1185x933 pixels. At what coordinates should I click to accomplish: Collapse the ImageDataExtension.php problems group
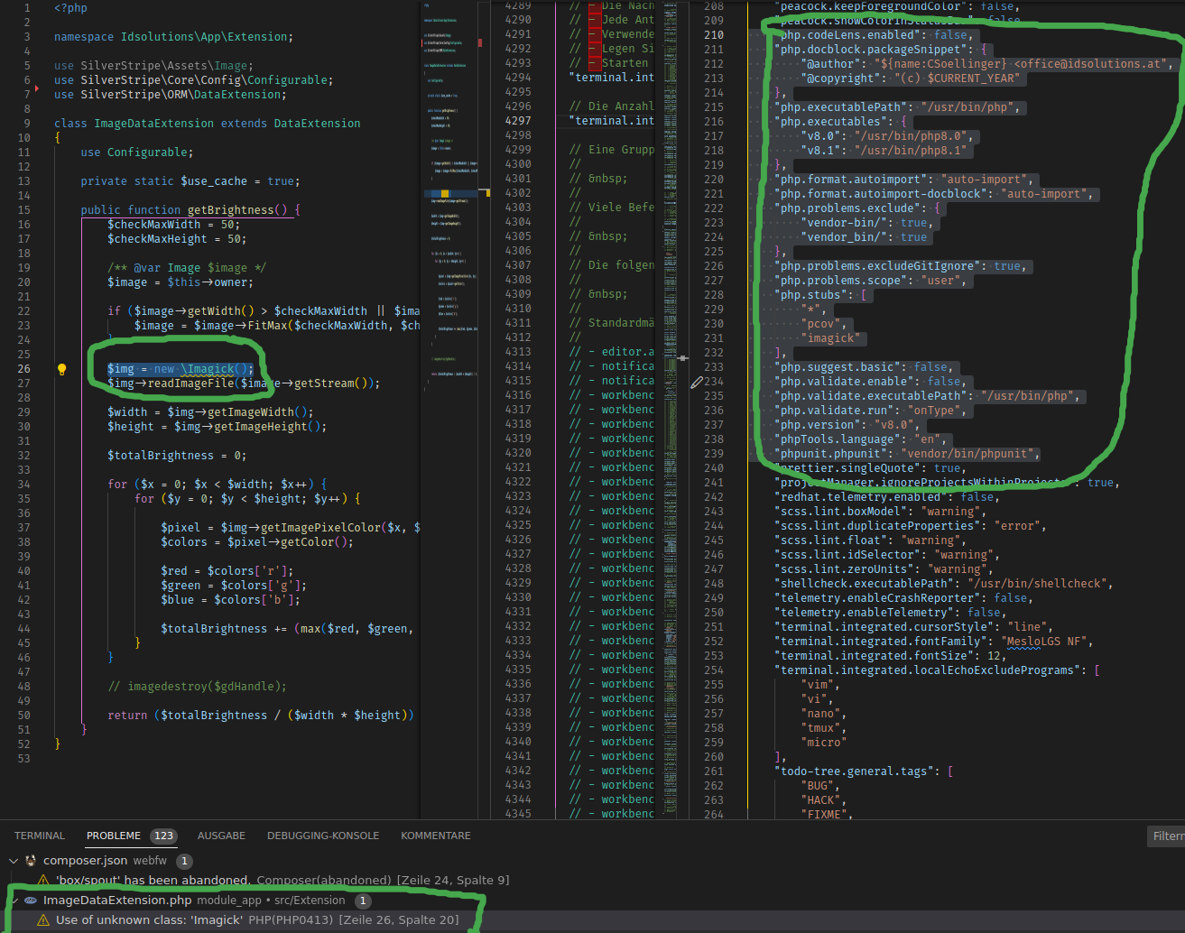coord(14,901)
